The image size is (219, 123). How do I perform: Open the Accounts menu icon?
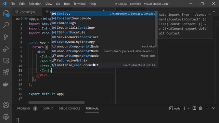(6, 105)
